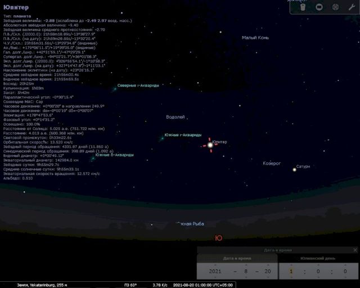Enable the Telrad sight crosshair icon
Viewport: 360px width, 288px height.
[x=335, y=7]
